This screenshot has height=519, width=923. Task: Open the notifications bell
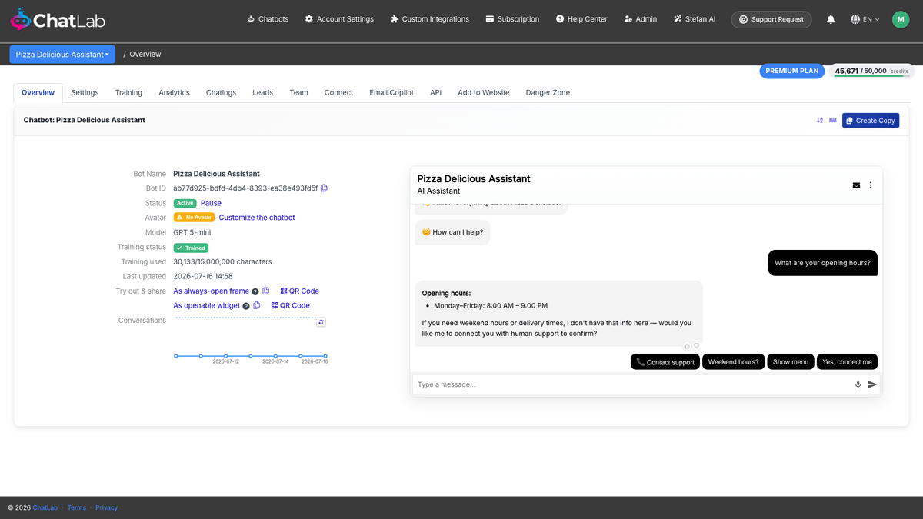(831, 19)
